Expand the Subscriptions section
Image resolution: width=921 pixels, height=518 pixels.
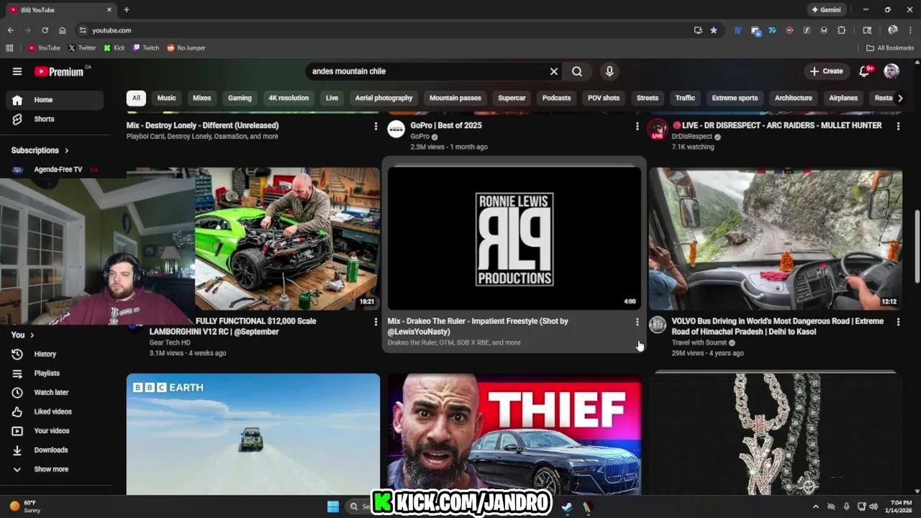point(40,150)
